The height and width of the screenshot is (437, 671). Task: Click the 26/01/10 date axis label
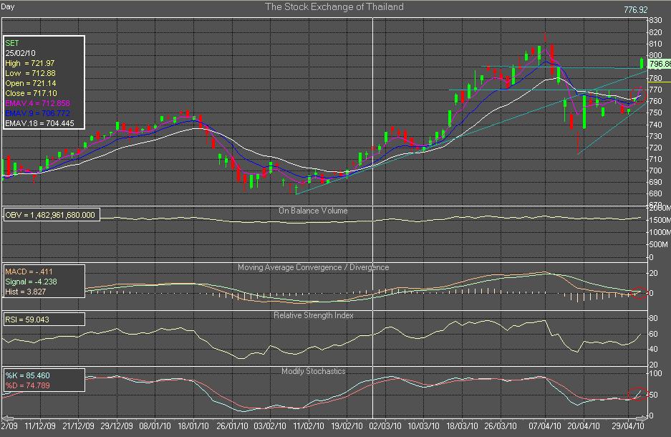(x=232, y=426)
